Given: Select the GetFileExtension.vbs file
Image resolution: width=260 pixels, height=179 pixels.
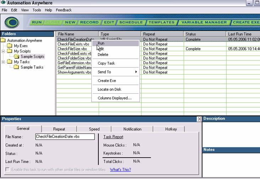Looking at the screenshot, I should [x=74, y=63].
